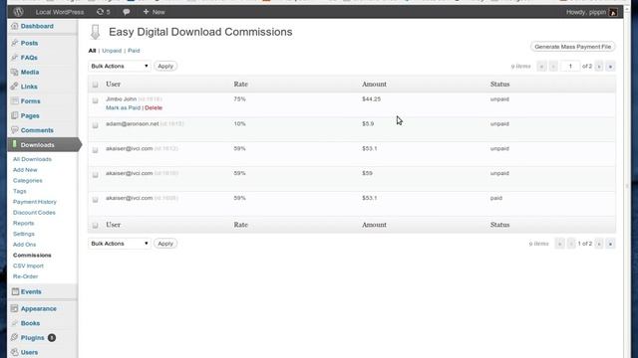Screen dimensions: 638x358
Task: Click the WordPress logo in admin bar
Action: click(18, 12)
